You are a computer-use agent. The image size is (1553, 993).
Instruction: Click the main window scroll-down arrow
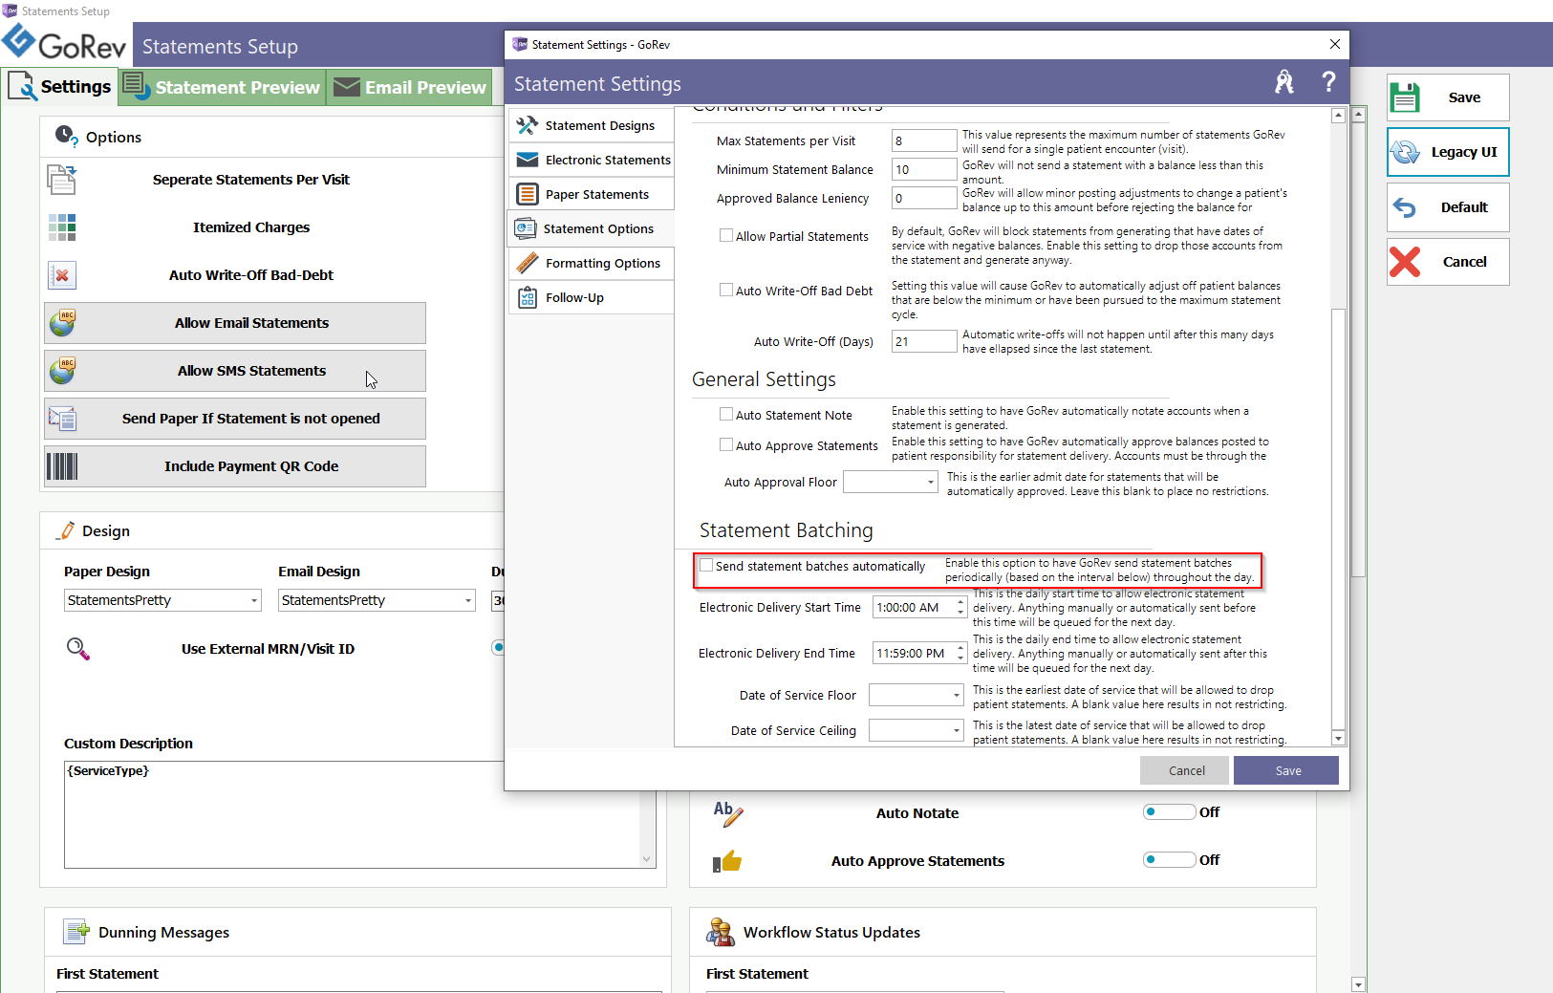pyautogui.click(x=1358, y=984)
